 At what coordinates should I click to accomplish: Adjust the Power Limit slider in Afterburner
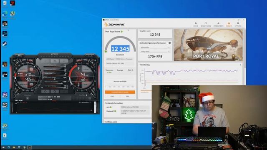point(55,70)
